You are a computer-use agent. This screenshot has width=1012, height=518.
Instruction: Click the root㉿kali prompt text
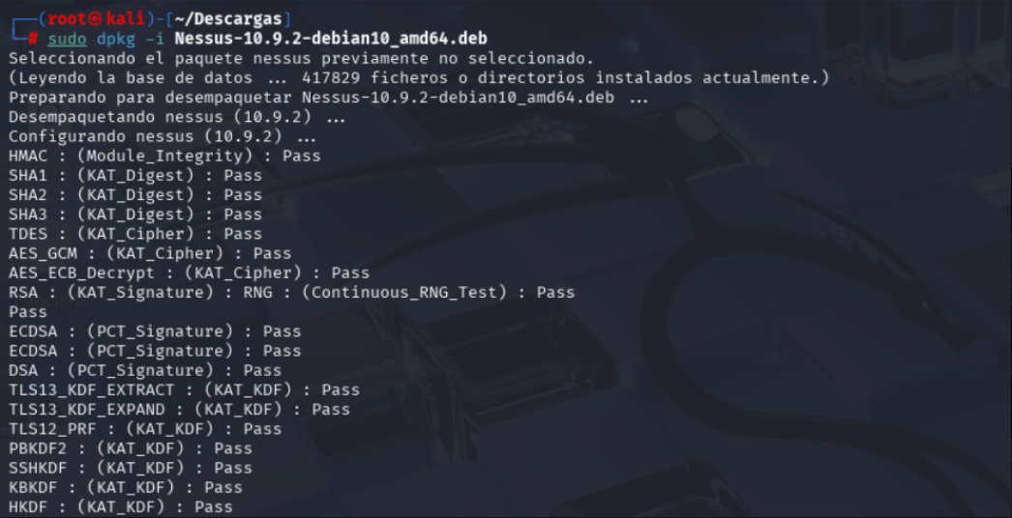point(103,19)
